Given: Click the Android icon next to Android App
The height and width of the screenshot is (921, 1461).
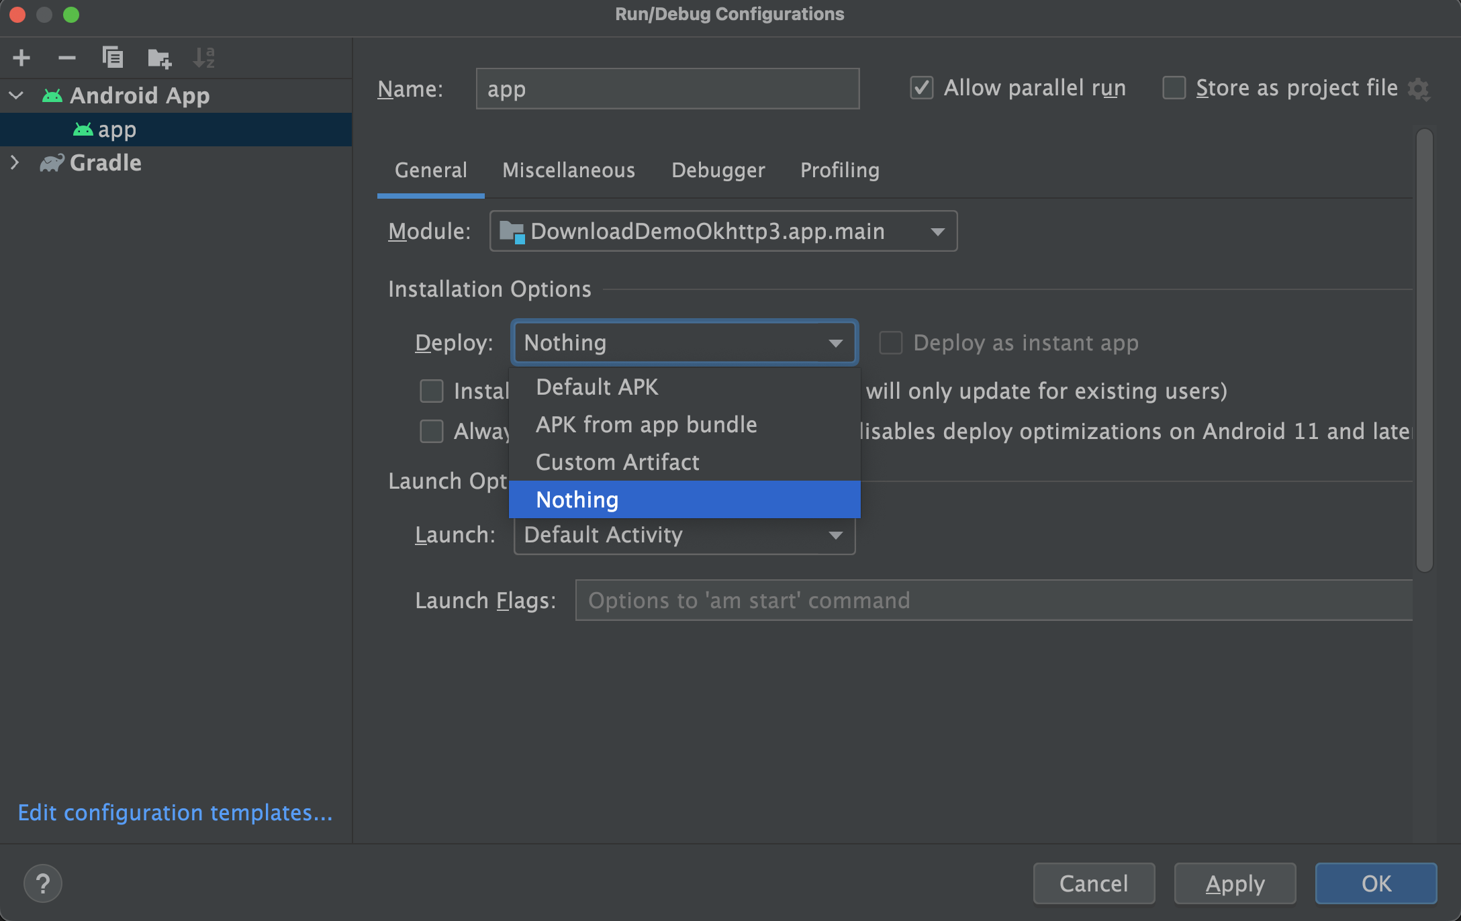Looking at the screenshot, I should (x=52, y=95).
